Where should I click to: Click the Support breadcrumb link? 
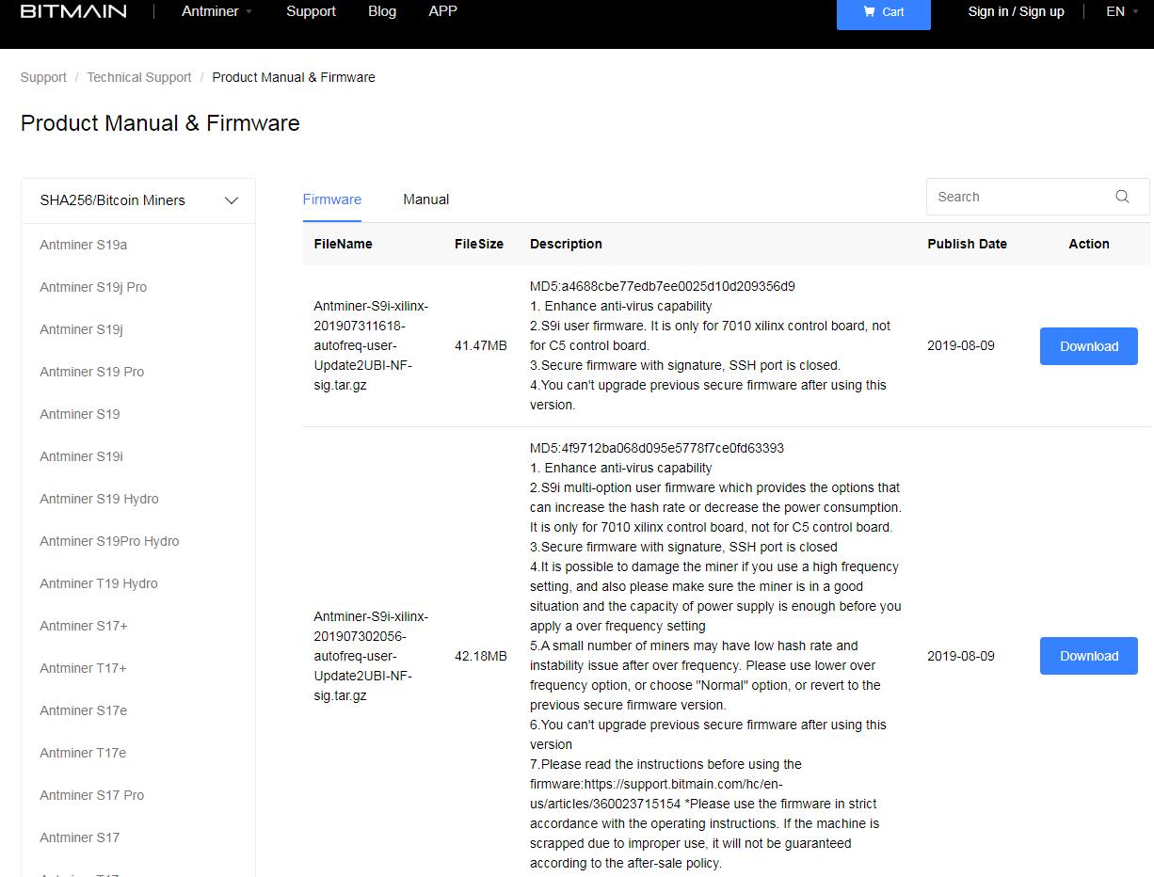[x=43, y=77]
